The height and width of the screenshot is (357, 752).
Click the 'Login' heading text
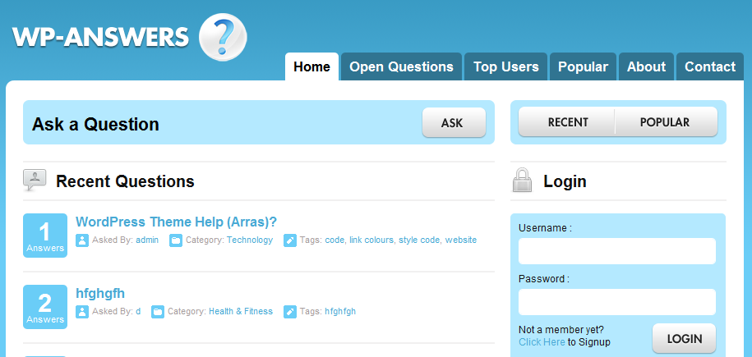pos(565,181)
